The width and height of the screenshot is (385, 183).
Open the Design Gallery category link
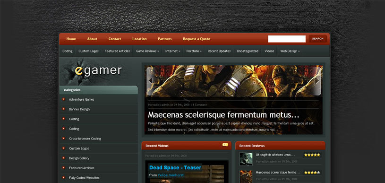[x=79, y=158]
